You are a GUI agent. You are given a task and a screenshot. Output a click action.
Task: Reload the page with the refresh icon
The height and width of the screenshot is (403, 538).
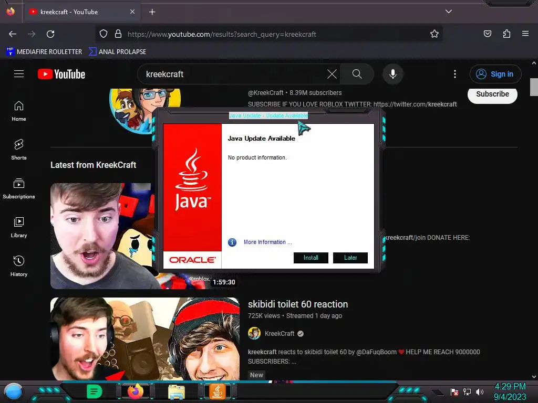pos(50,34)
